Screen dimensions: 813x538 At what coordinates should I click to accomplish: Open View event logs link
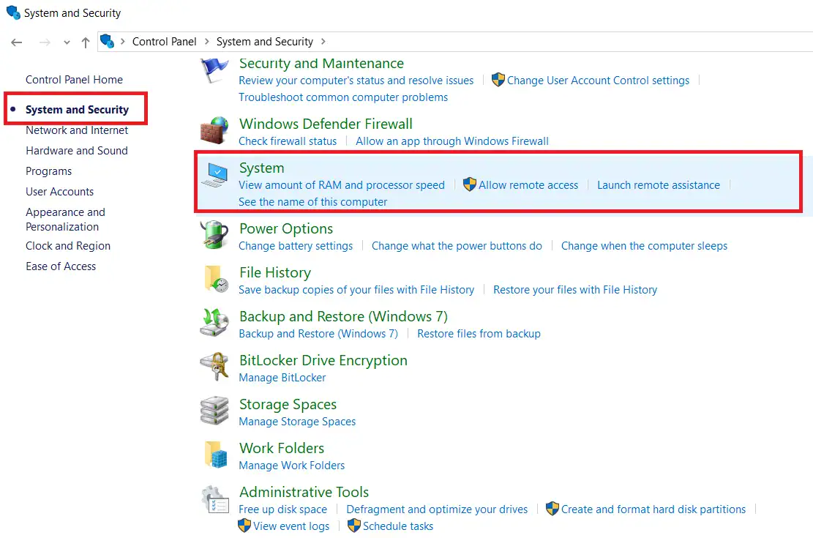(x=291, y=526)
